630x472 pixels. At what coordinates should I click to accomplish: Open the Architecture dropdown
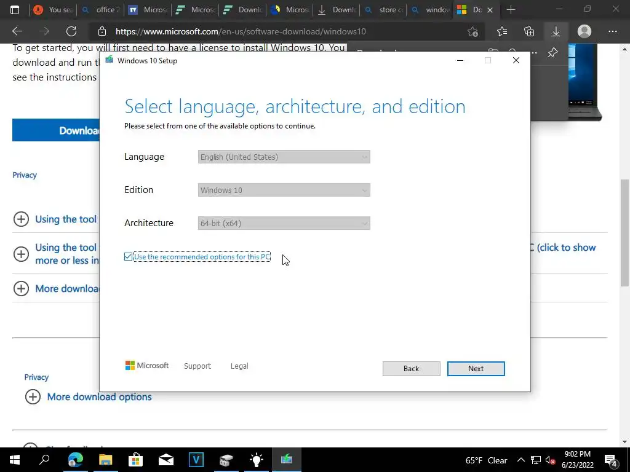(284, 223)
